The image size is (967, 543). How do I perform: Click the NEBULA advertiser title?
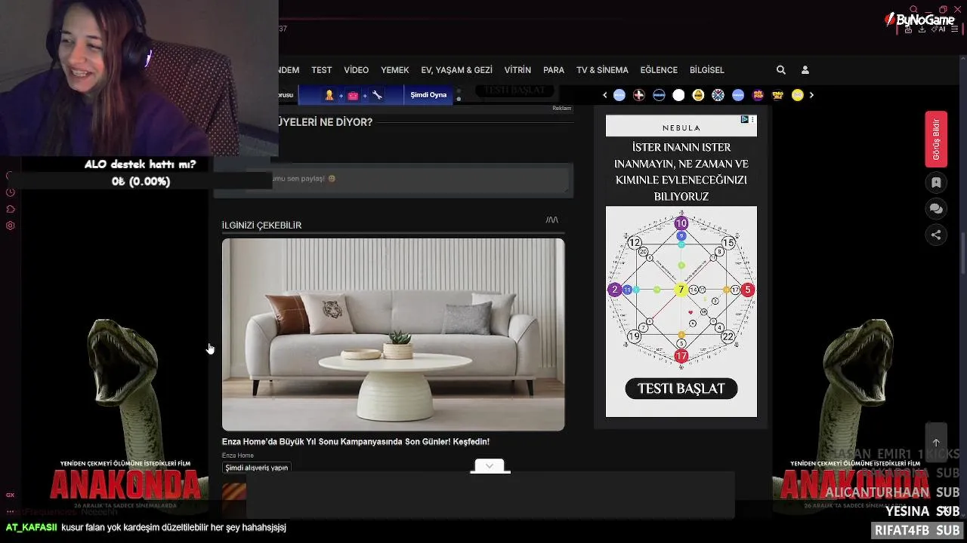point(681,128)
